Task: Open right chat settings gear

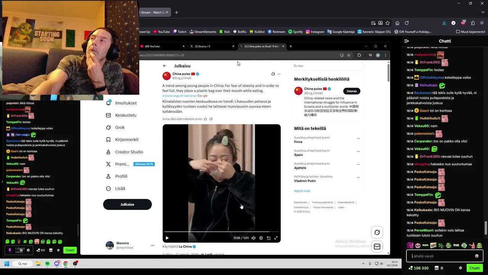Action: point(461,268)
